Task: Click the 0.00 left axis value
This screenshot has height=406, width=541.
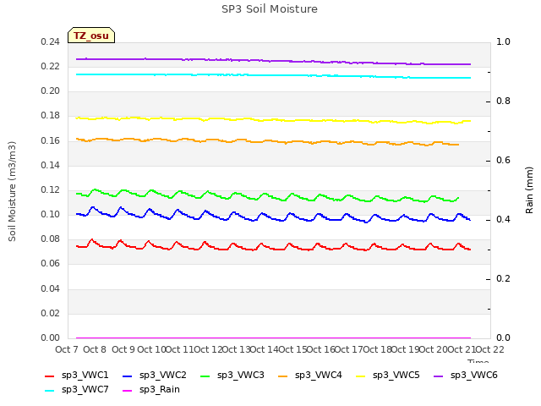Action: click(x=51, y=337)
